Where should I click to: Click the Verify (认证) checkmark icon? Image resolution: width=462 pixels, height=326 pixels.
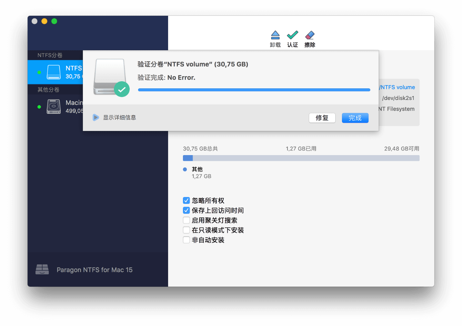tap(292, 35)
